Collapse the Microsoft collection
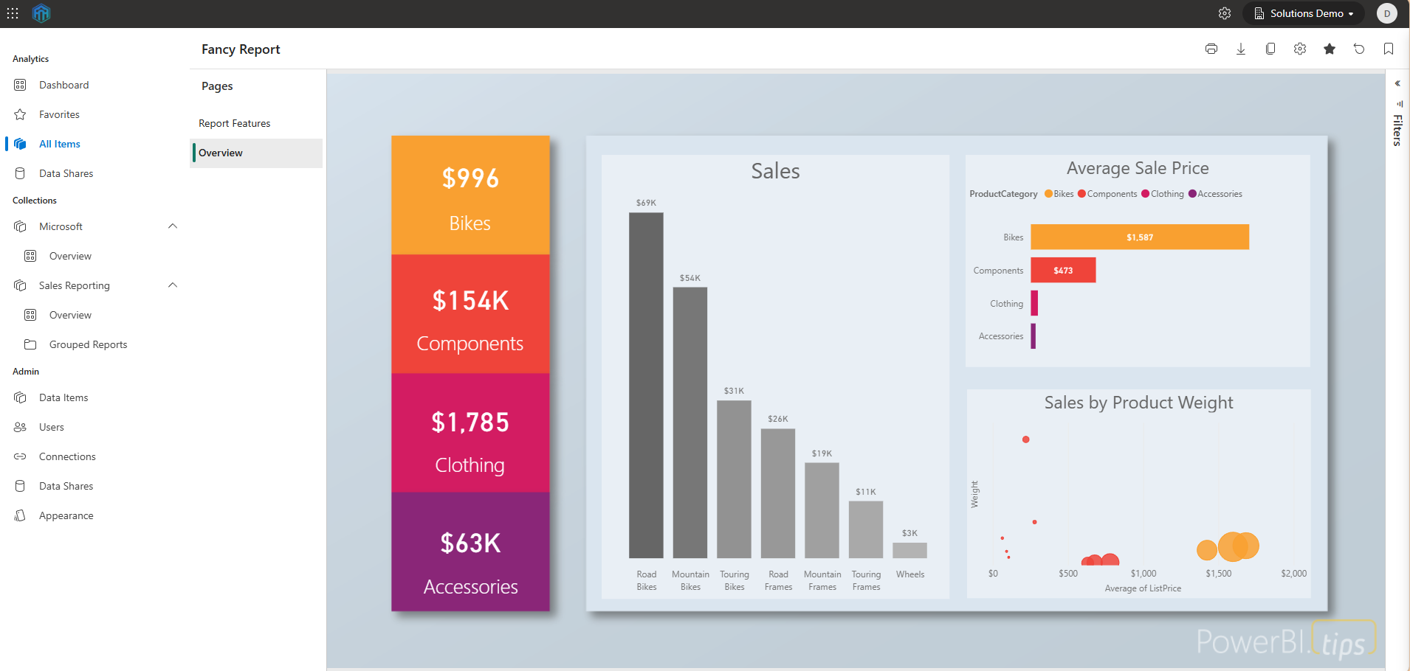 [173, 226]
